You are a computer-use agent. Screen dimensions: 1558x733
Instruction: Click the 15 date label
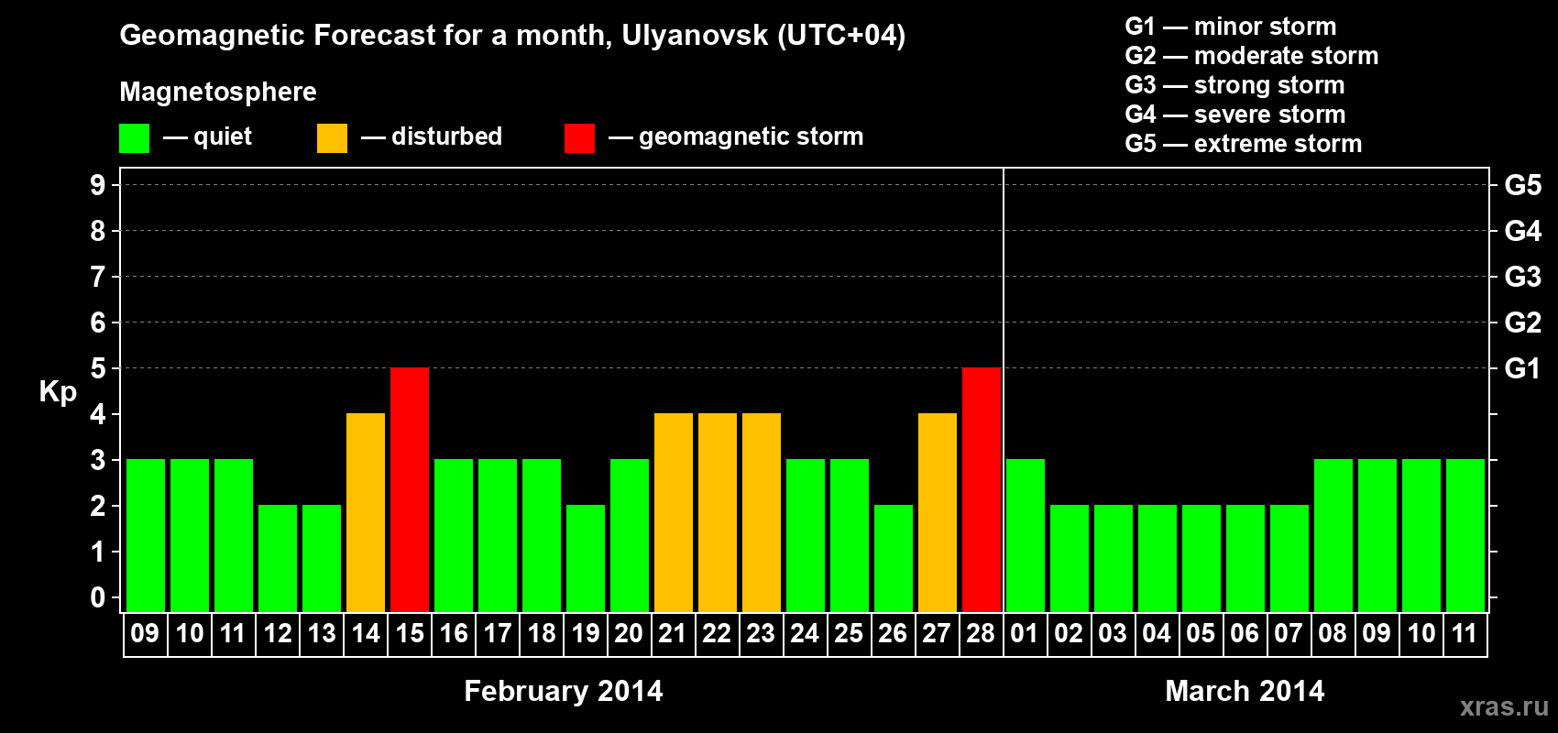410,634
